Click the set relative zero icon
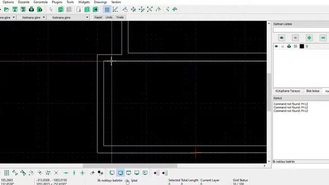 (92, 173)
